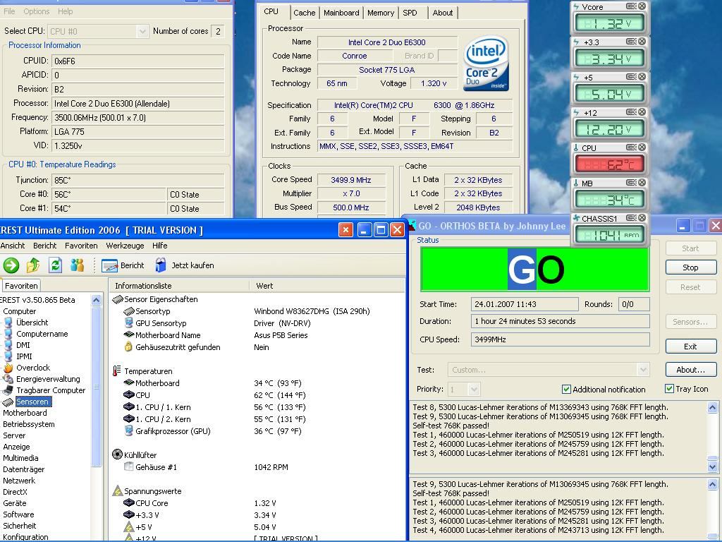The image size is (722, 542).
Task: Open the Server category in the Everest tree
Action: pos(14,435)
